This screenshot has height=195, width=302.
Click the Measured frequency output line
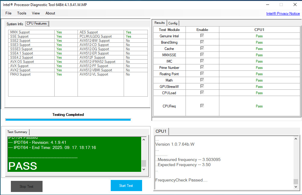pos(188,160)
